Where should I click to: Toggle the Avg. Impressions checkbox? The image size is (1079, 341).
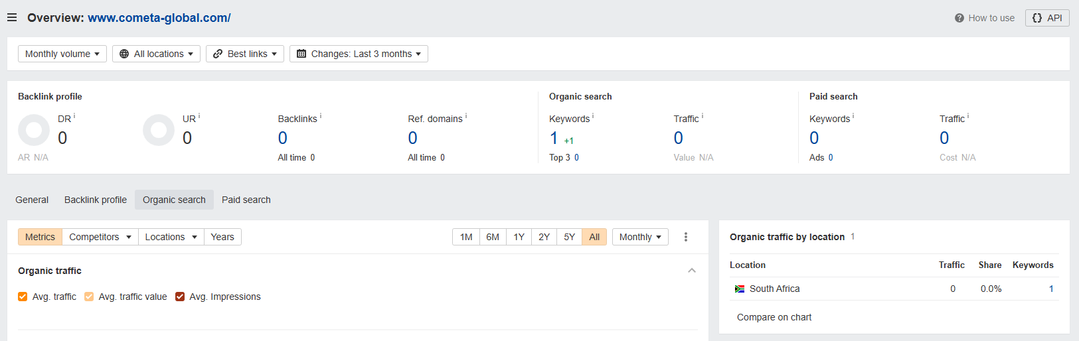click(180, 297)
